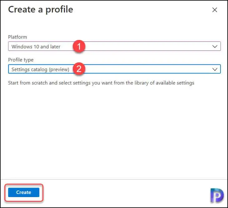The height and width of the screenshot is (208, 228).
Task: Click the Profile type label
Action: 21,60
